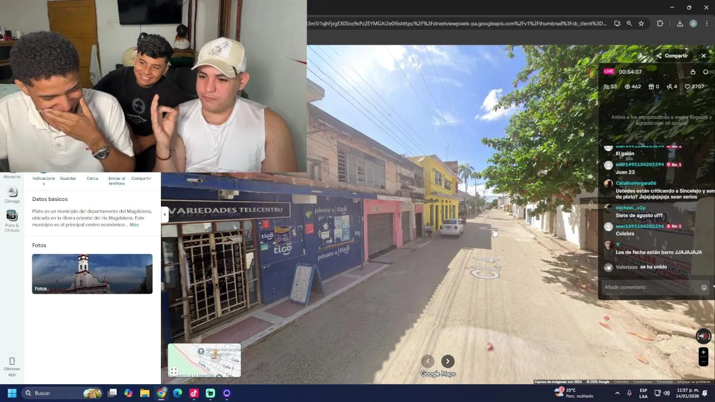Click the Cerca button
Screen dimensions: 715x402
pyautogui.click(x=92, y=179)
